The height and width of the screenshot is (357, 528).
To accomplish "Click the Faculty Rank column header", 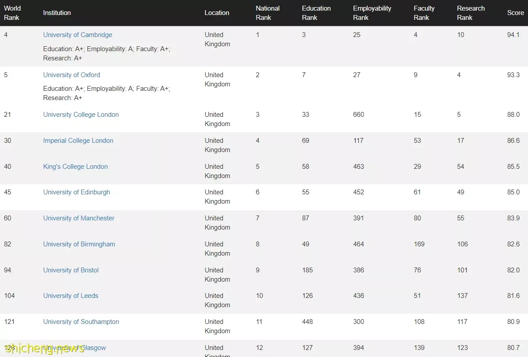I will 424,13.
